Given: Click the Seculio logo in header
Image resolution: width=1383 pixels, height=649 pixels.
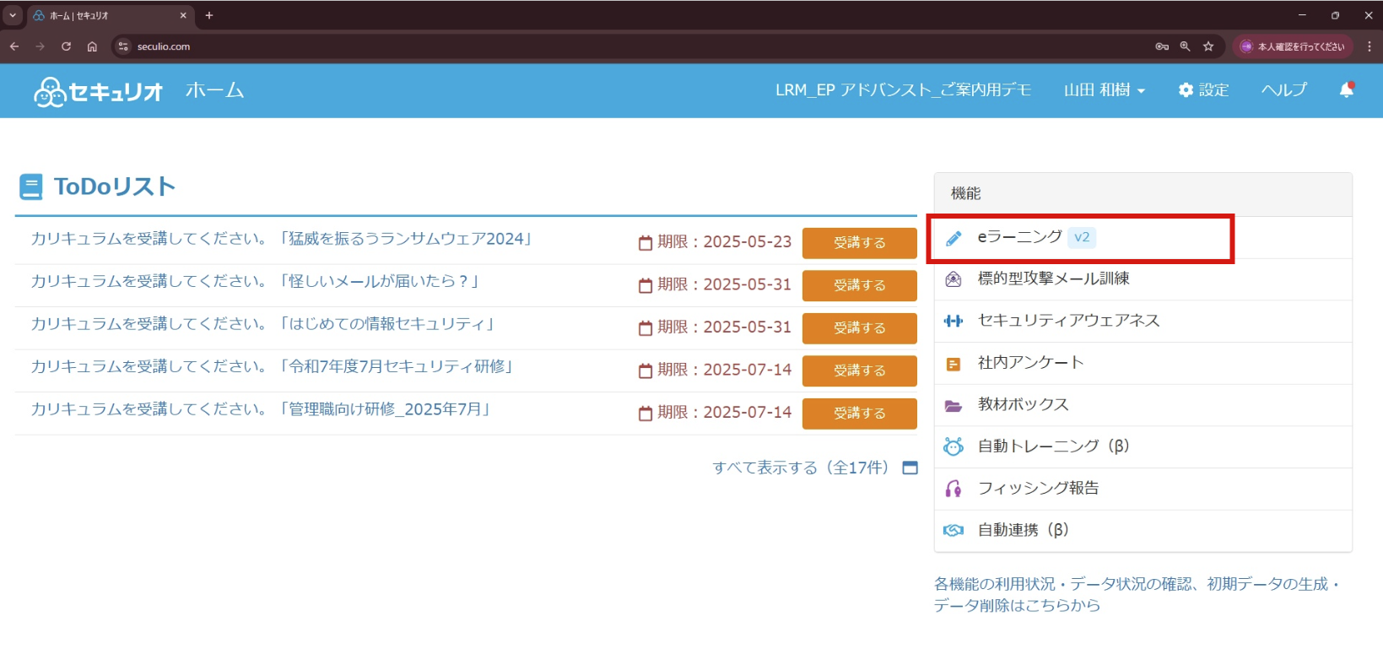Looking at the screenshot, I should click(98, 91).
